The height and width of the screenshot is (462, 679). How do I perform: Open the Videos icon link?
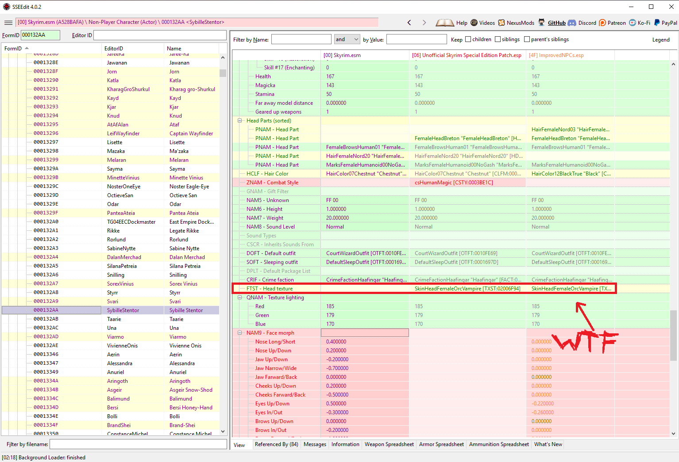point(474,23)
